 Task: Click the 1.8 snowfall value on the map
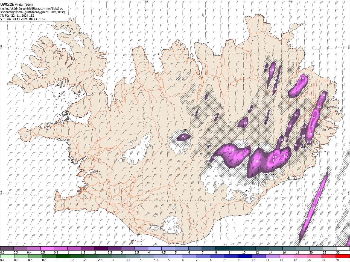[x=302, y=79]
